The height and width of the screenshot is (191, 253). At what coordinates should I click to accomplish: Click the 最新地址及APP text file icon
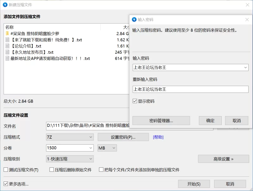7,58
